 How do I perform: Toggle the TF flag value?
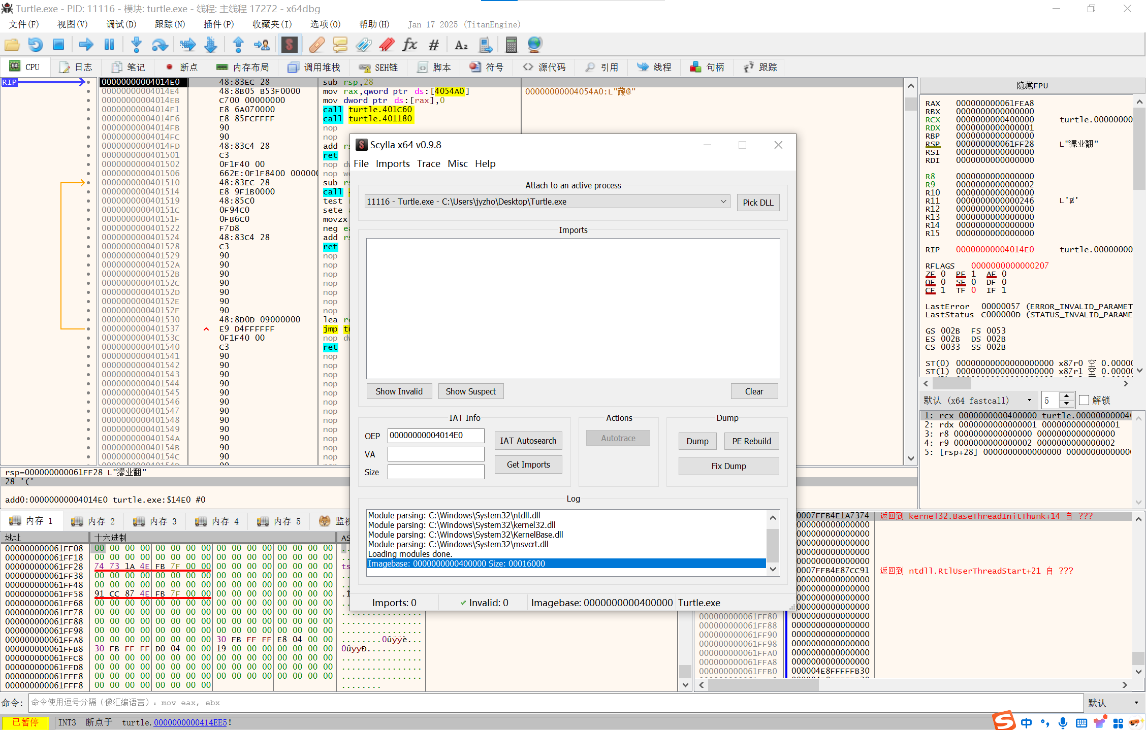point(974,290)
